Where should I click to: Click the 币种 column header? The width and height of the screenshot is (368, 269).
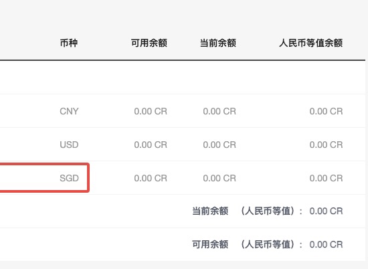(69, 43)
